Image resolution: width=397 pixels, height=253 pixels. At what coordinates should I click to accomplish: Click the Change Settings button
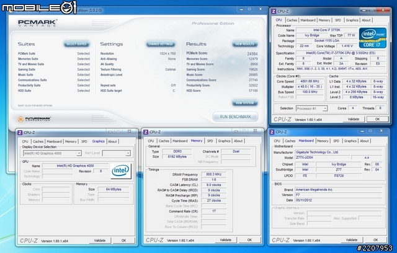click(x=161, y=44)
